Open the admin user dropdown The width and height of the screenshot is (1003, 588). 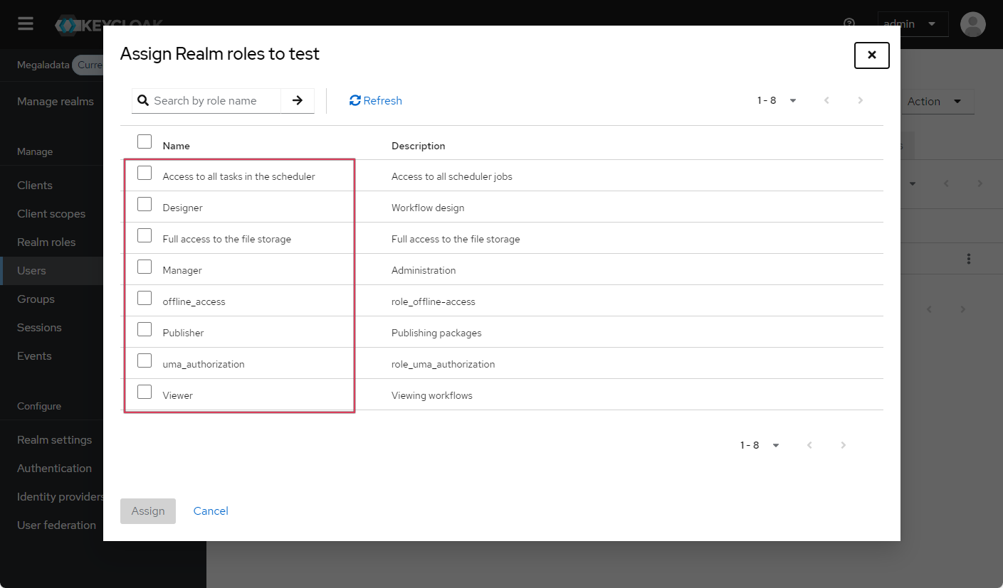click(x=913, y=24)
